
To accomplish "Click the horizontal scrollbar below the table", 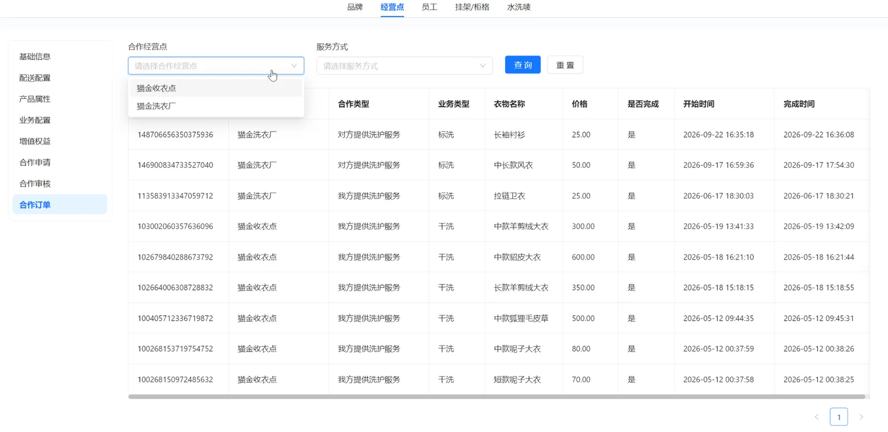I will (497, 397).
